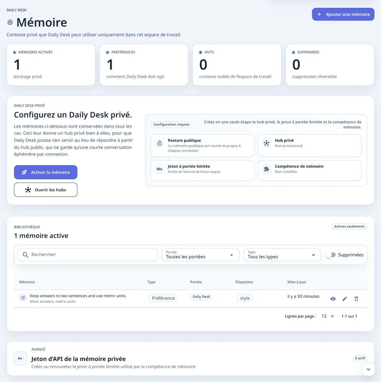The height and width of the screenshot is (382, 381).
Task: Click the magnifier icon in the search field
Action: (x=25, y=255)
